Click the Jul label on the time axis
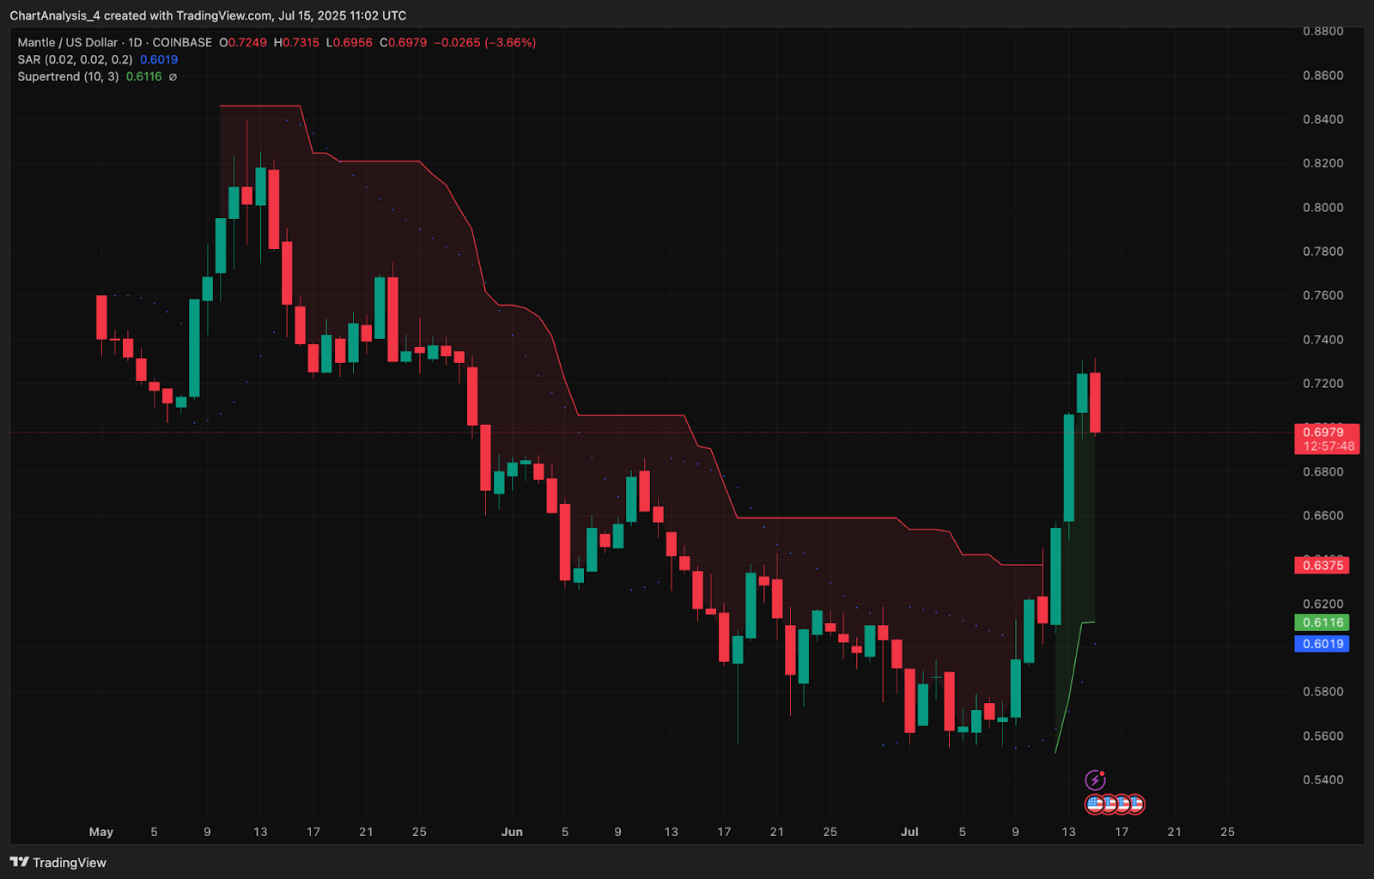The width and height of the screenshot is (1374, 879). [x=909, y=832]
